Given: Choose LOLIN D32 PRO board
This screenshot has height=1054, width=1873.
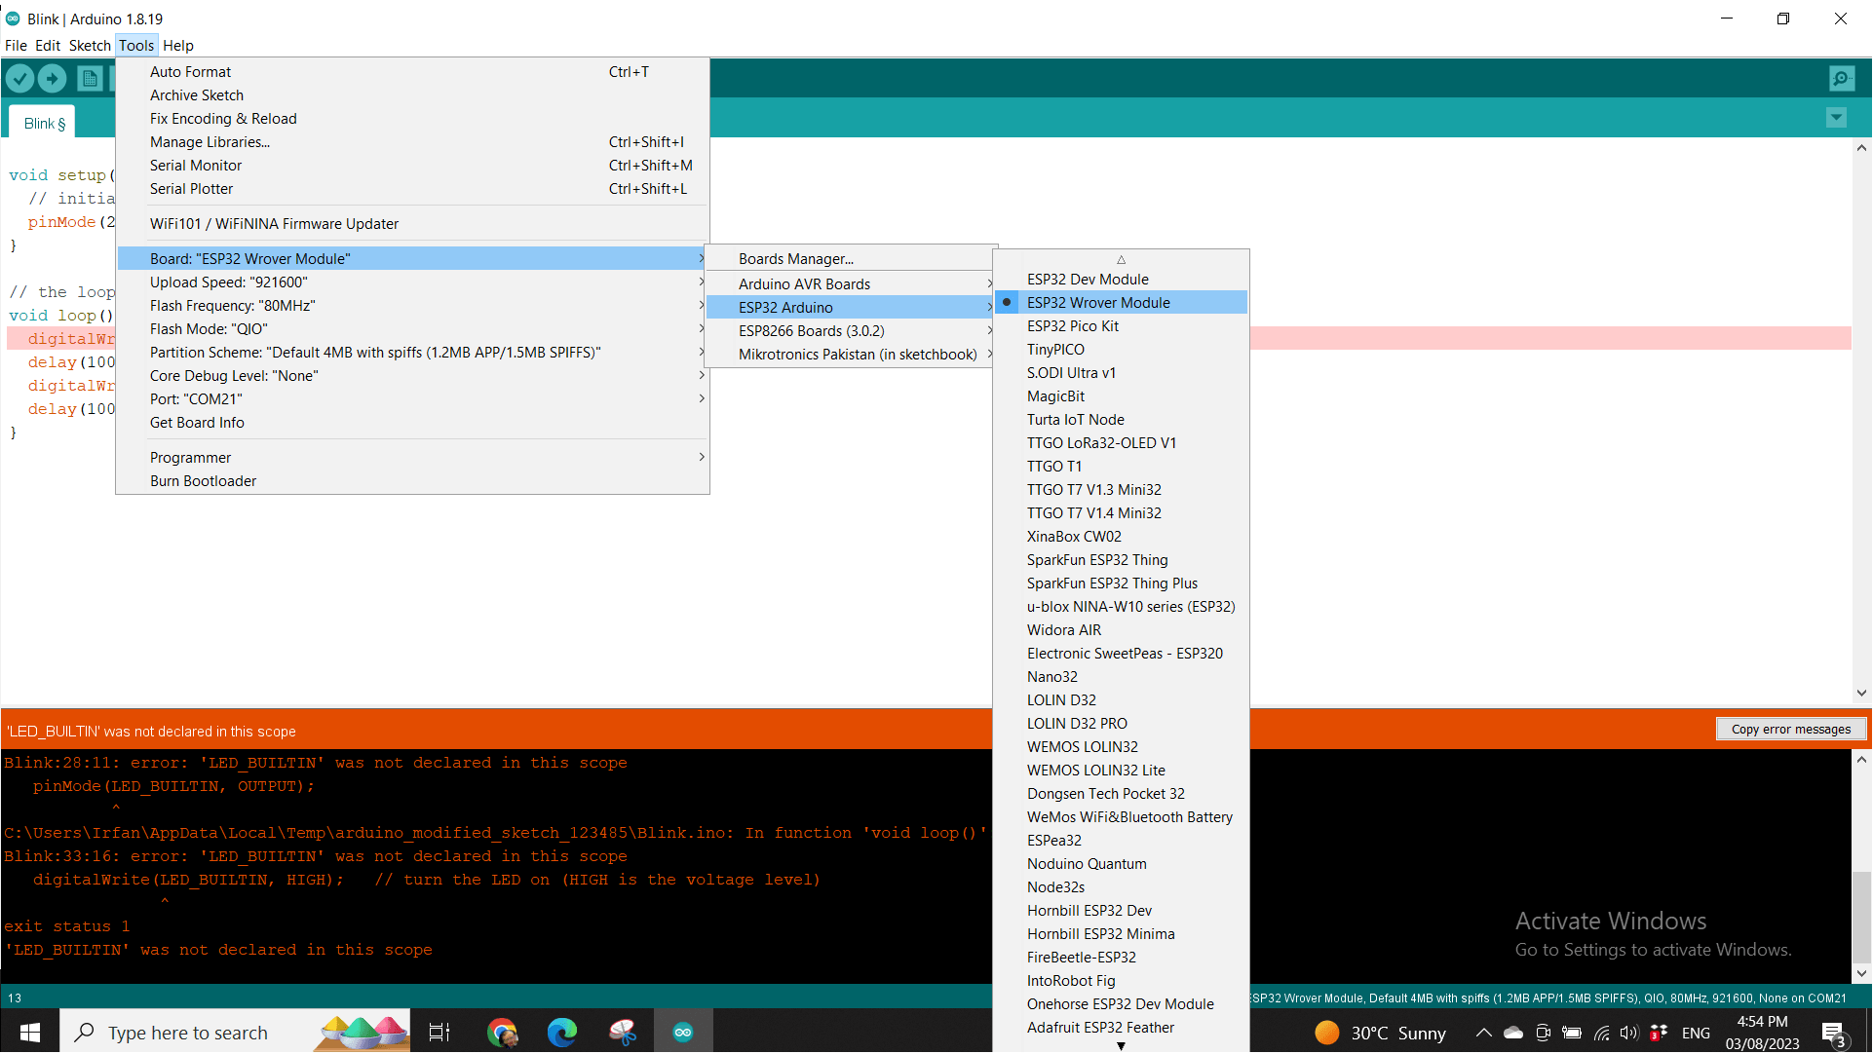Looking at the screenshot, I should (x=1121, y=724).
